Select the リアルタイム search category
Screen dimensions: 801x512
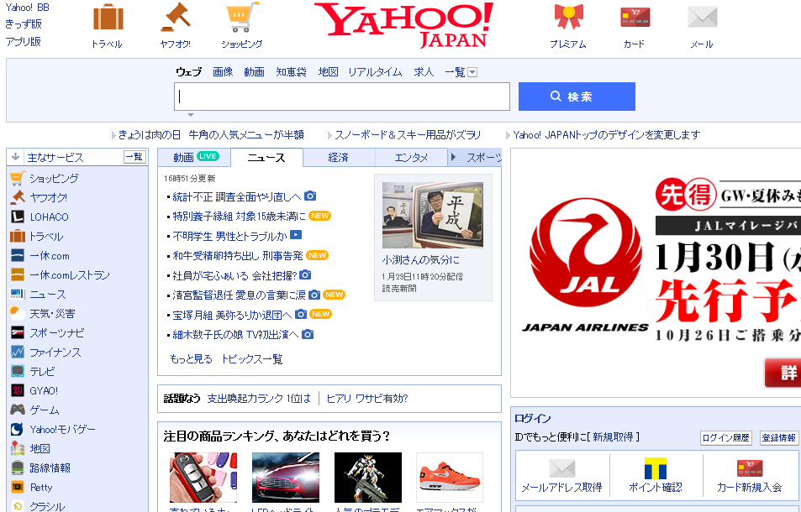pyautogui.click(x=375, y=72)
